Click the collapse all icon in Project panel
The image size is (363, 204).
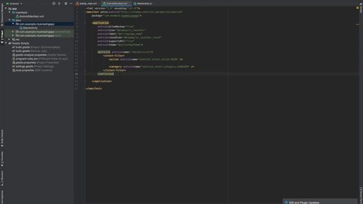tap(60, 3)
